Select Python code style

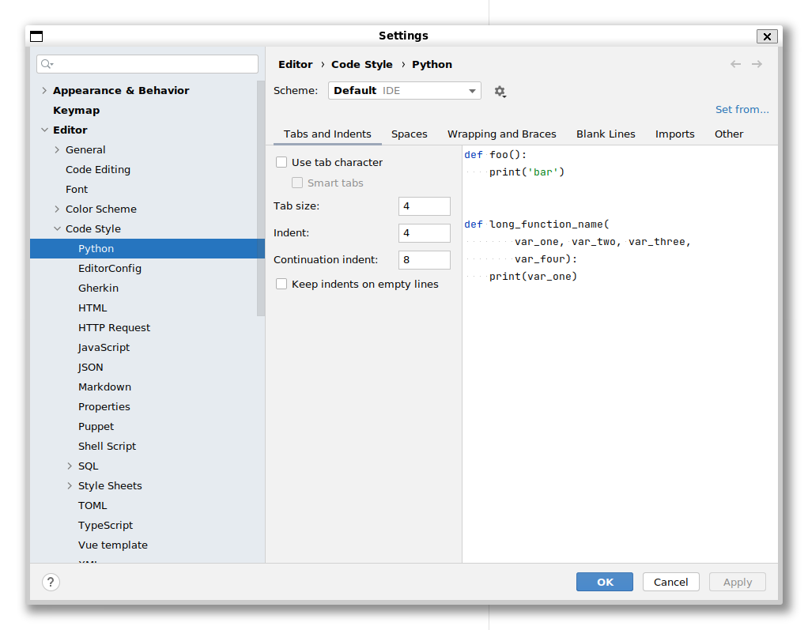147,248
